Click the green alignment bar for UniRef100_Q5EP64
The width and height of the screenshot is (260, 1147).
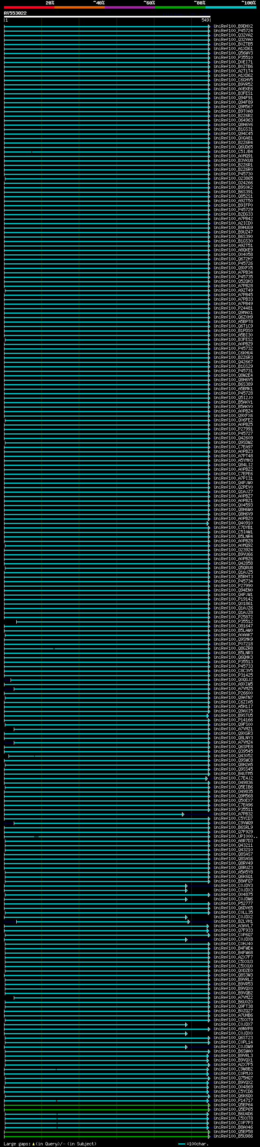coord(107,1105)
